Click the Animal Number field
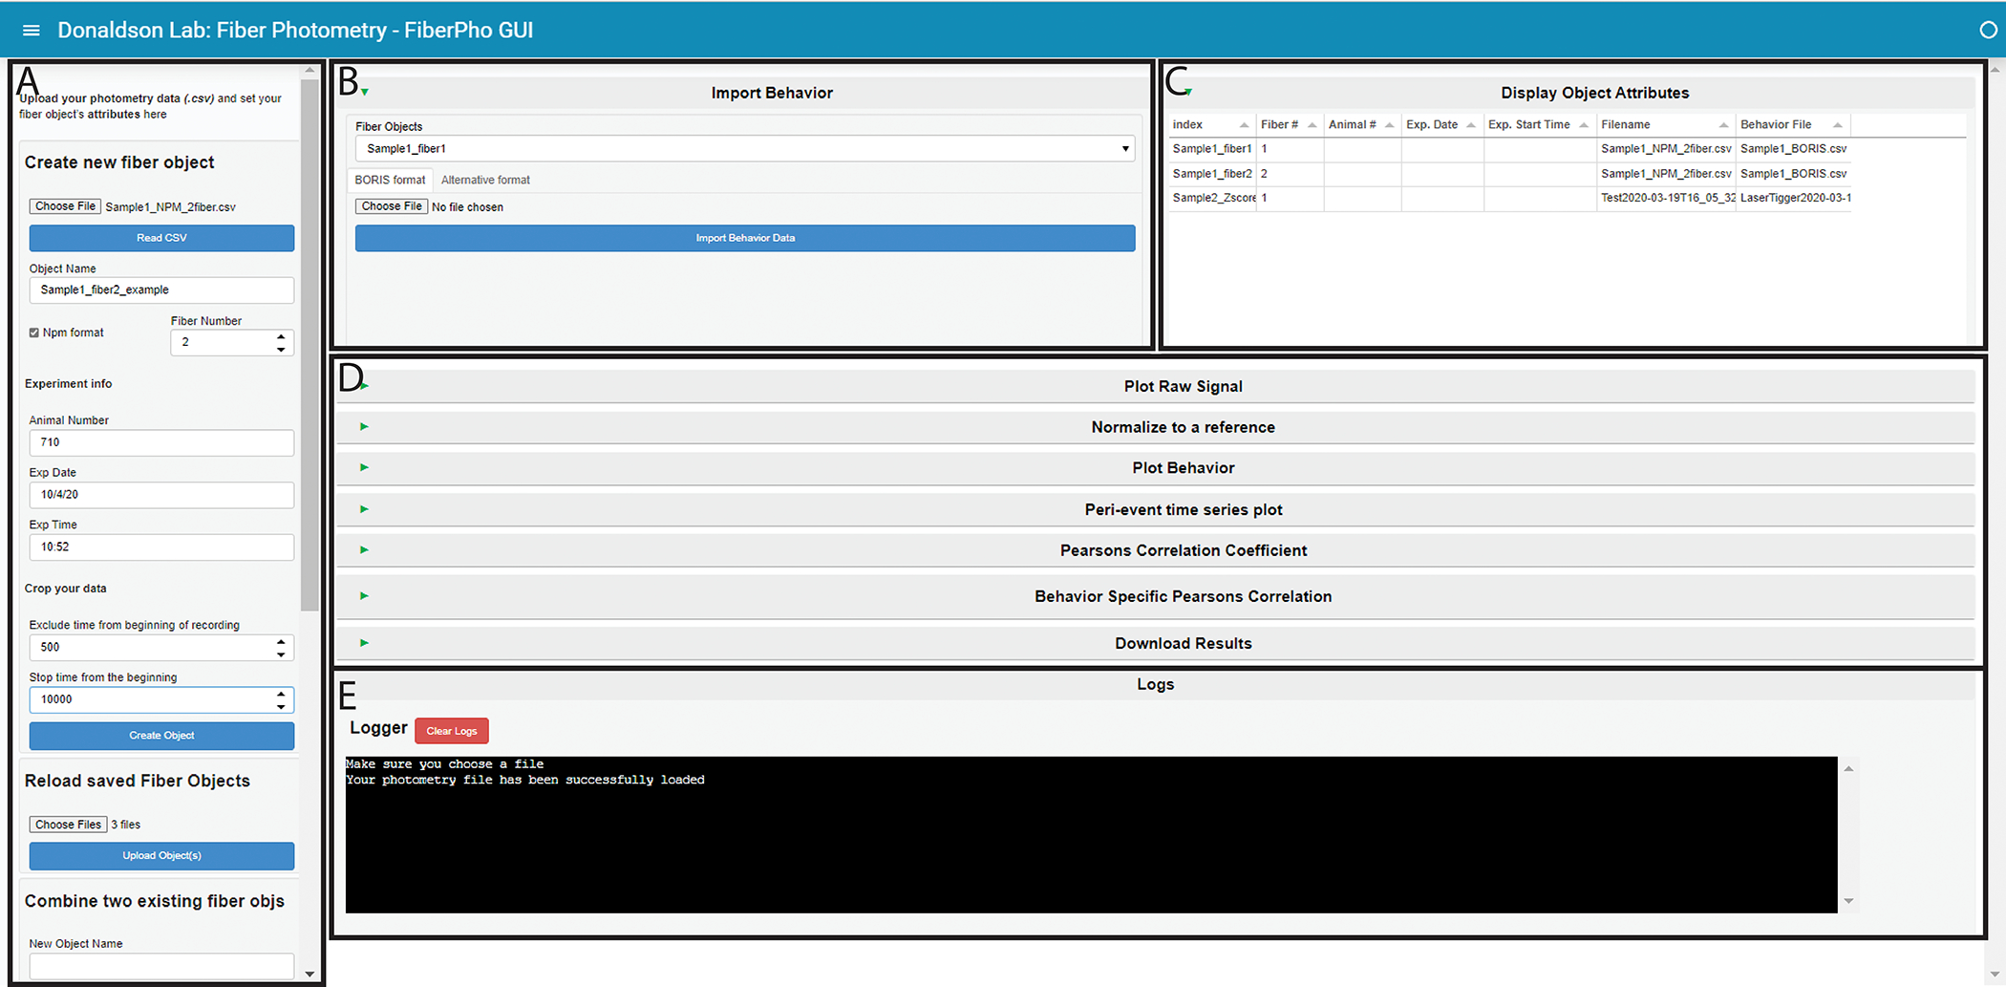This screenshot has height=987, width=2006. pyautogui.click(x=161, y=442)
